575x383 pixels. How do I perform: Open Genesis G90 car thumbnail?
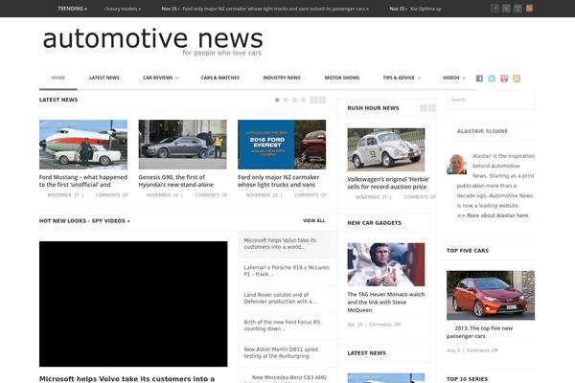(183, 145)
